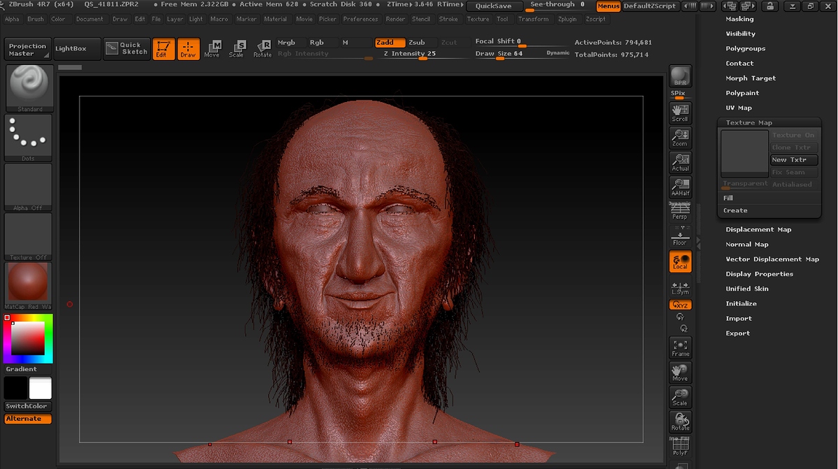Set canvas to Actual size
The height and width of the screenshot is (469, 838).
click(680, 162)
